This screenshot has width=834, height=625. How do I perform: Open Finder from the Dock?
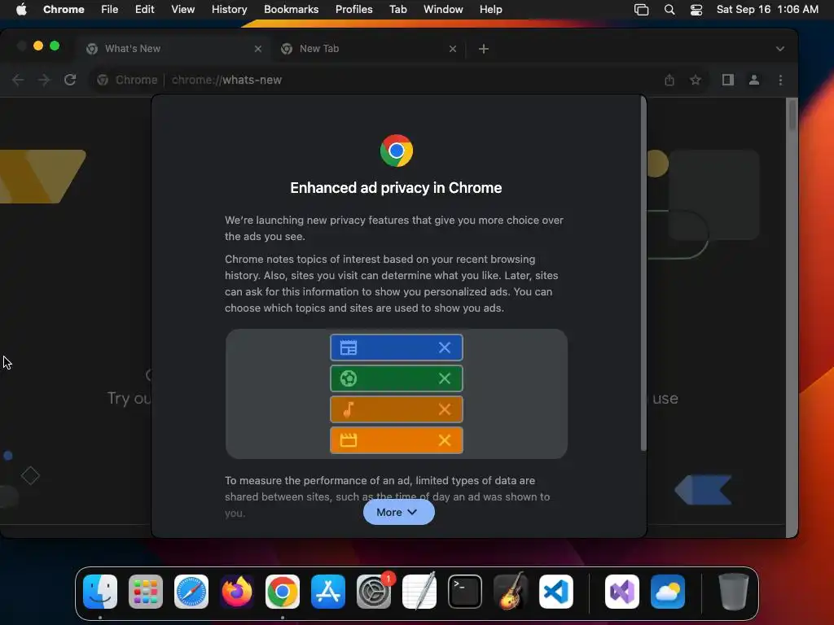pyautogui.click(x=100, y=592)
